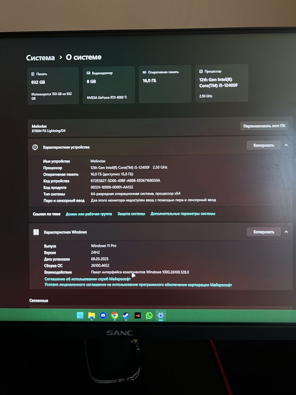
Task: Open Дополнительные параметры системы link
Action: coord(183,213)
